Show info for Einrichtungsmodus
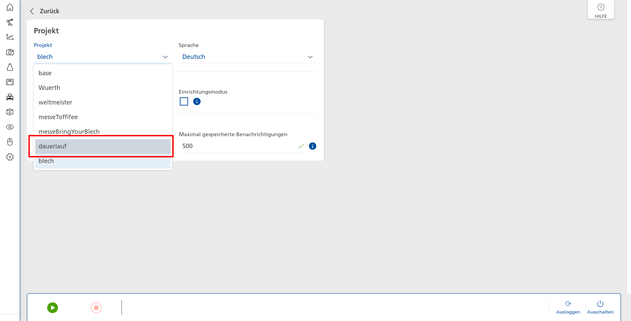 pyautogui.click(x=197, y=101)
